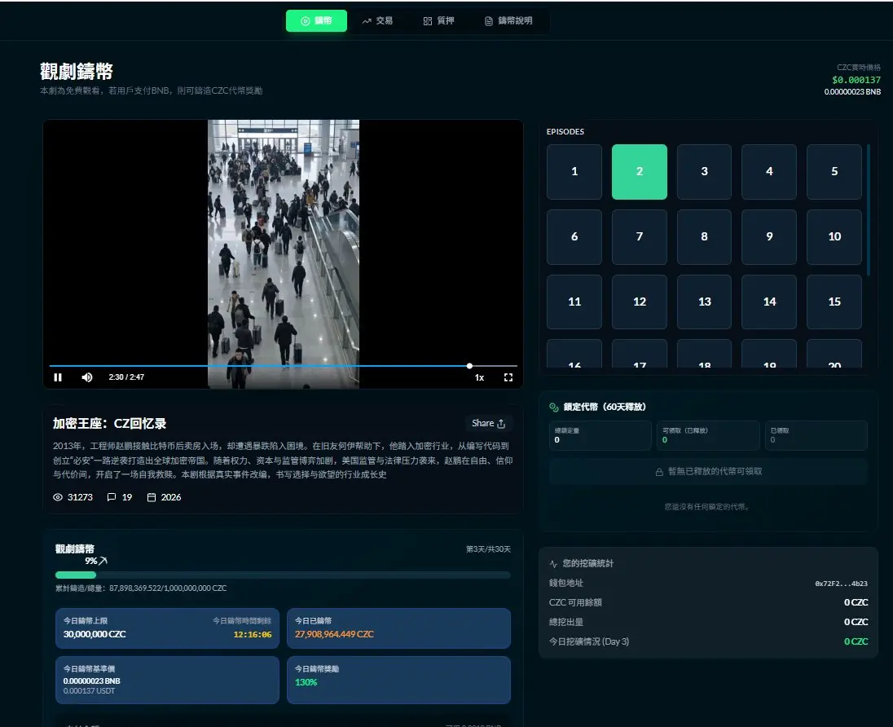This screenshot has width=893, height=727.
Task: Select episode 13
Action: pos(705,302)
